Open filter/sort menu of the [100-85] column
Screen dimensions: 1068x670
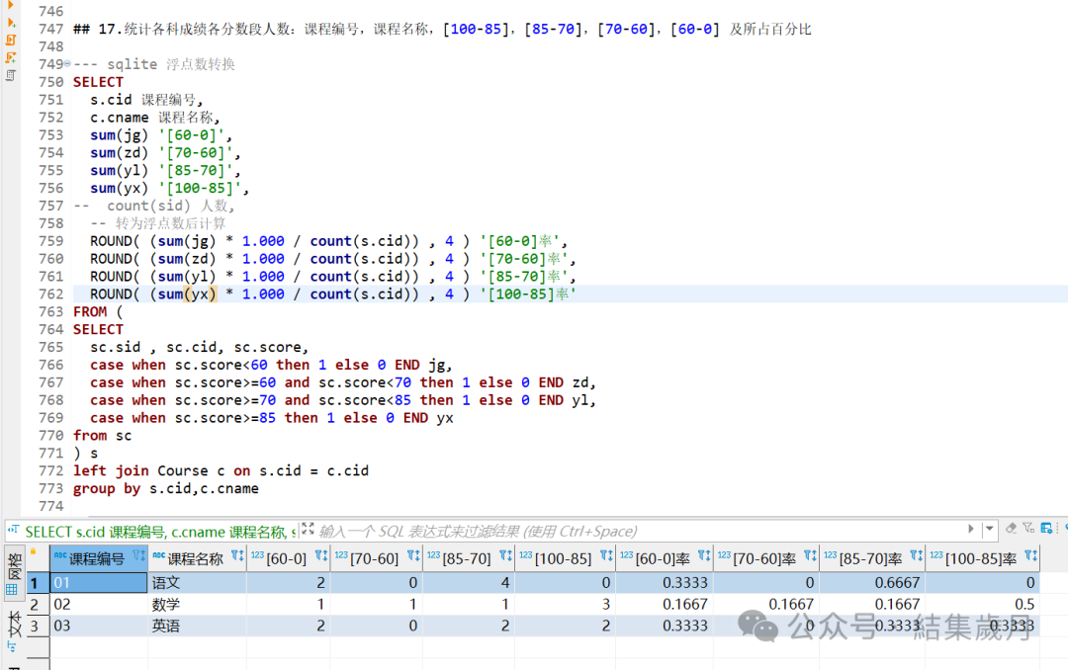[606, 556]
